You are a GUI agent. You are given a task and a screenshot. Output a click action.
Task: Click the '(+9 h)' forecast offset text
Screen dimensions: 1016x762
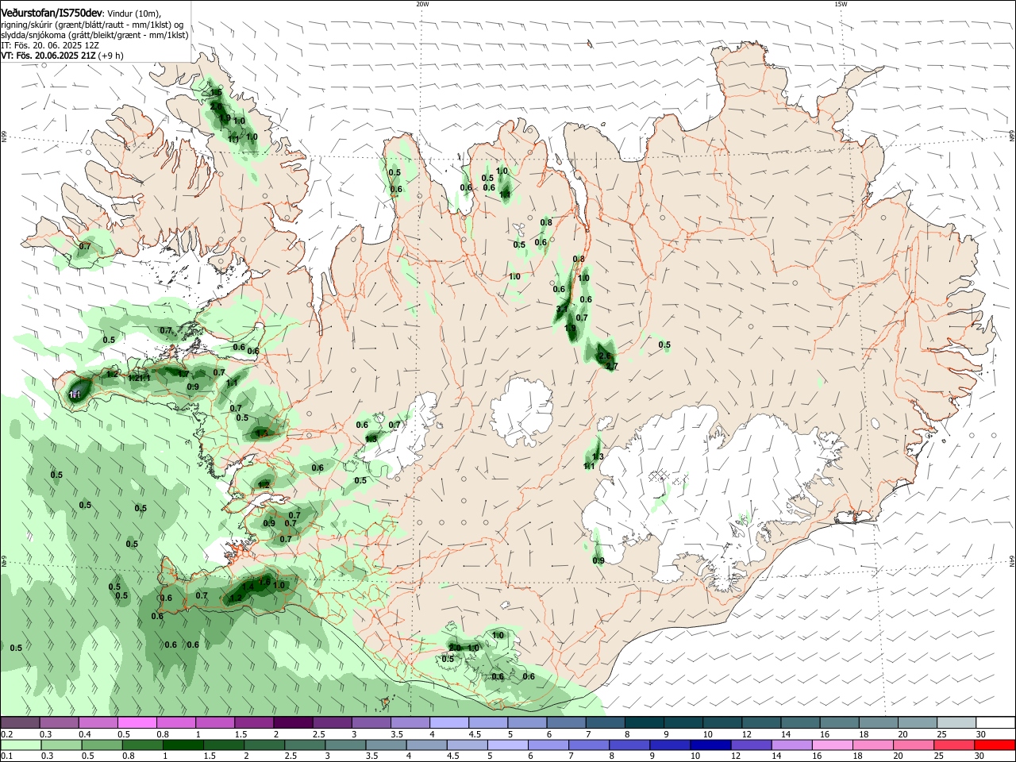click(111, 56)
